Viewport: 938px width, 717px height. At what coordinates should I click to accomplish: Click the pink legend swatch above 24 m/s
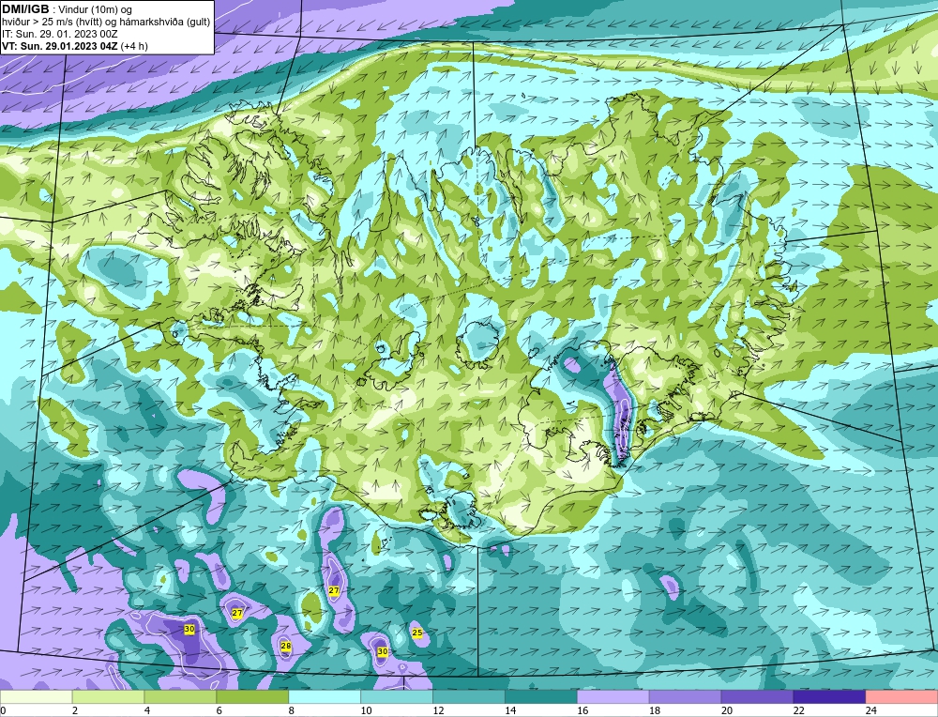pyautogui.click(x=901, y=697)
